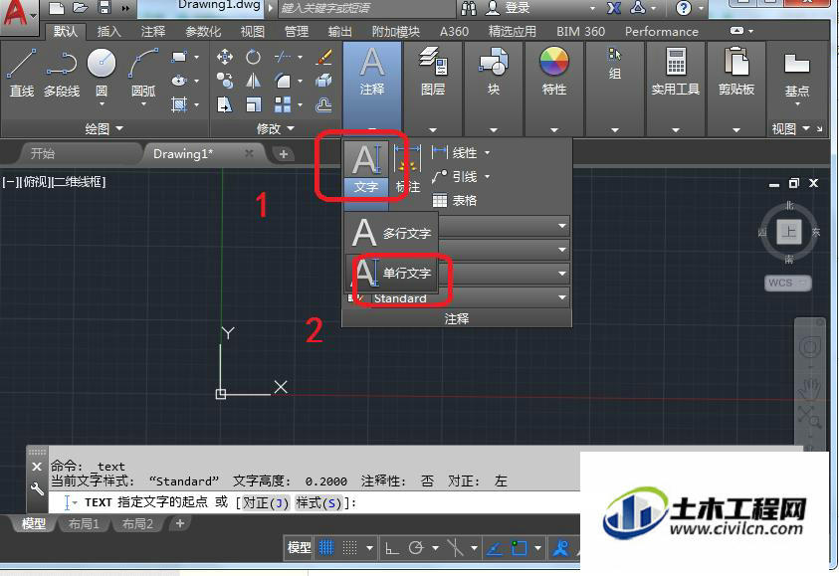This screenshot has width=839, height=576.
Task: Toggle object snap tracking in status bar
Action: (x=495, y=548)
